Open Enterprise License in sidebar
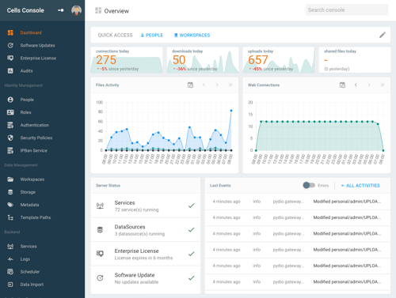The height and width of the screenshot is (298, 396). 38,58
